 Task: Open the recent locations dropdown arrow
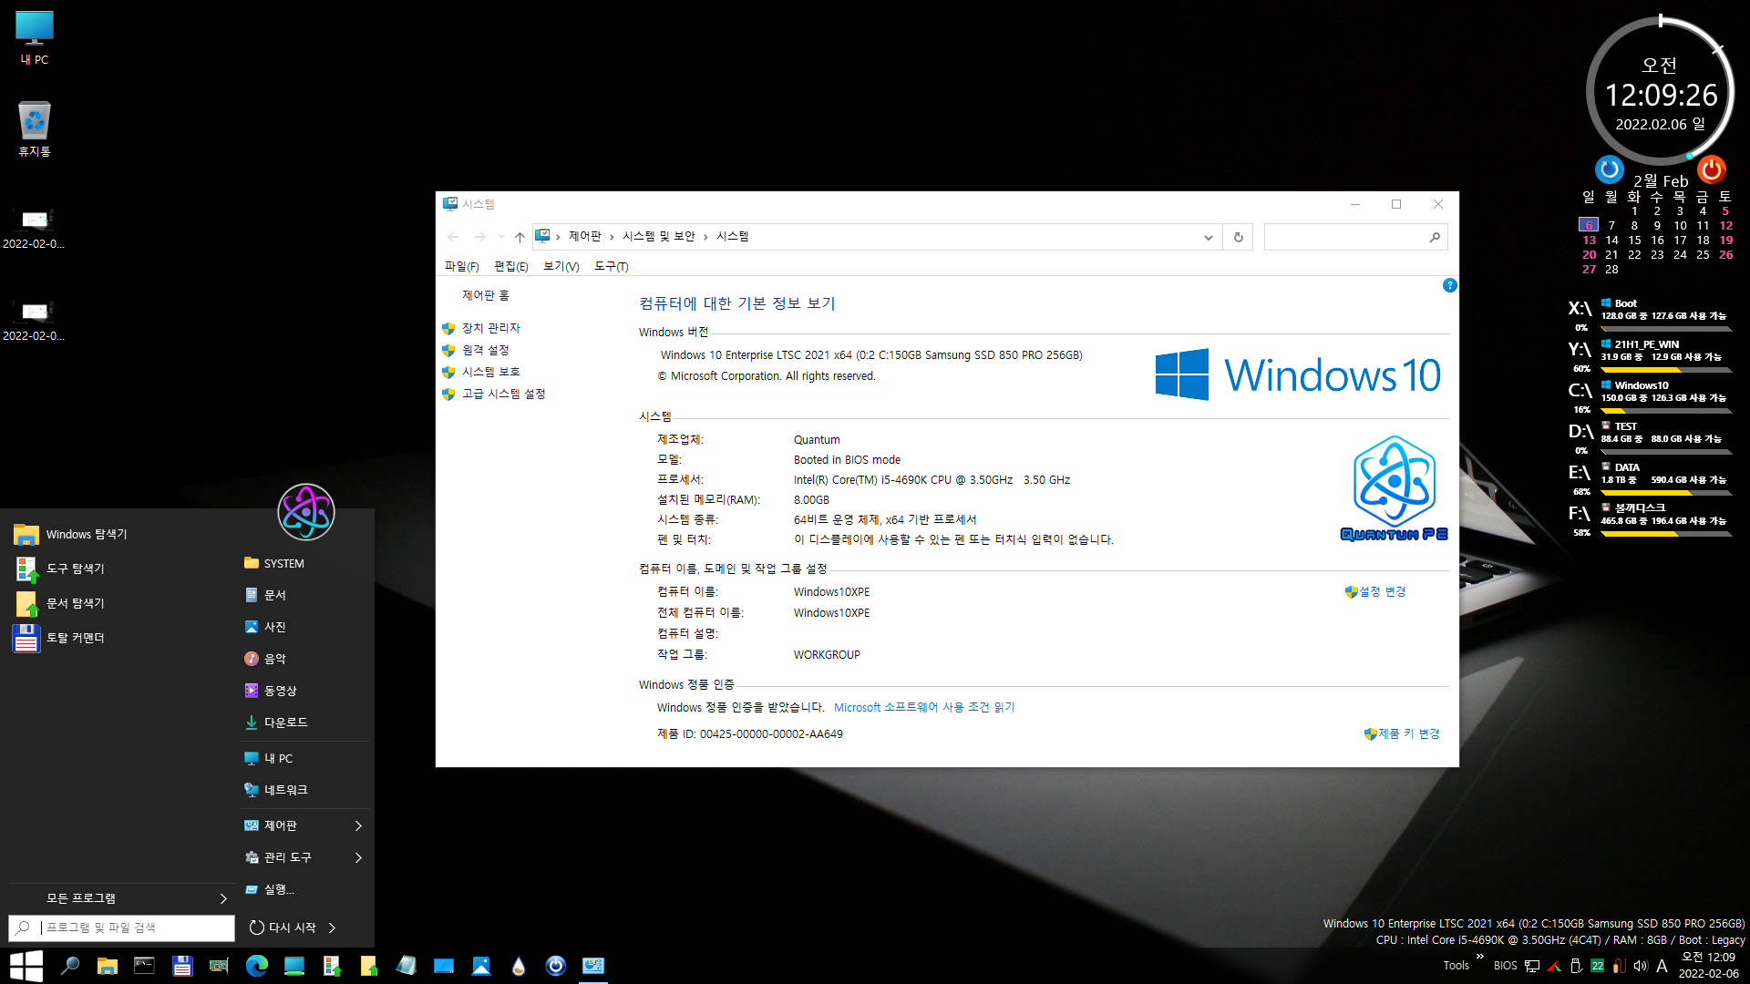501,237
